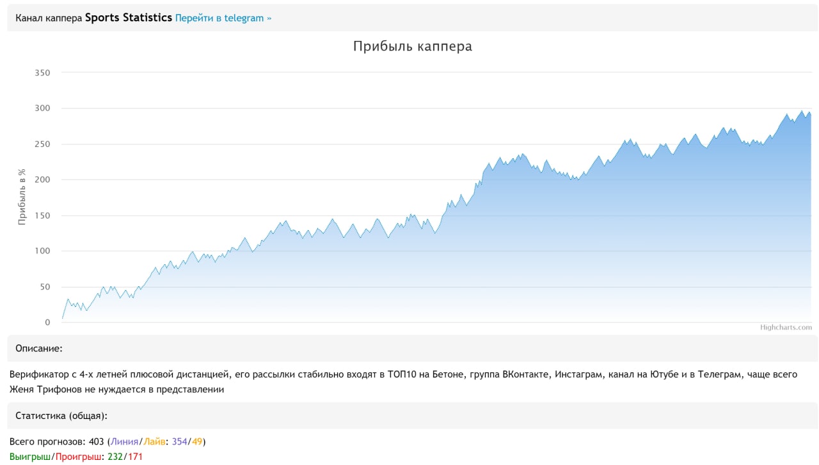
Task: Click the y-axis label 200
Action: 42,180
